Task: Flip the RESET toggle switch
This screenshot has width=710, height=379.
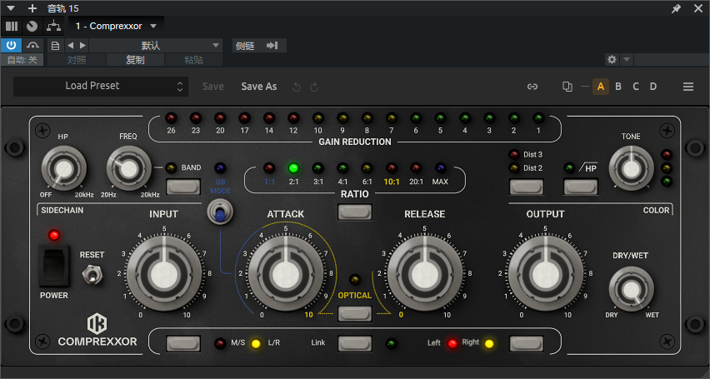Action: (92, 274)
